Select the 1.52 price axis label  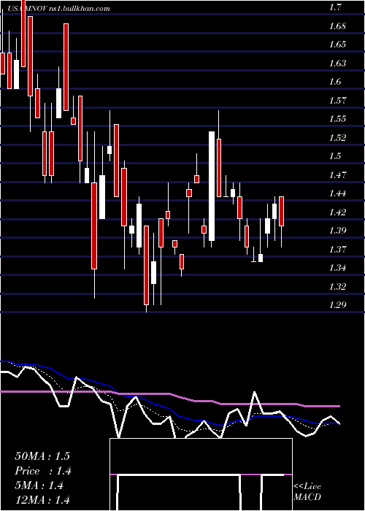(x=338, y=138)
